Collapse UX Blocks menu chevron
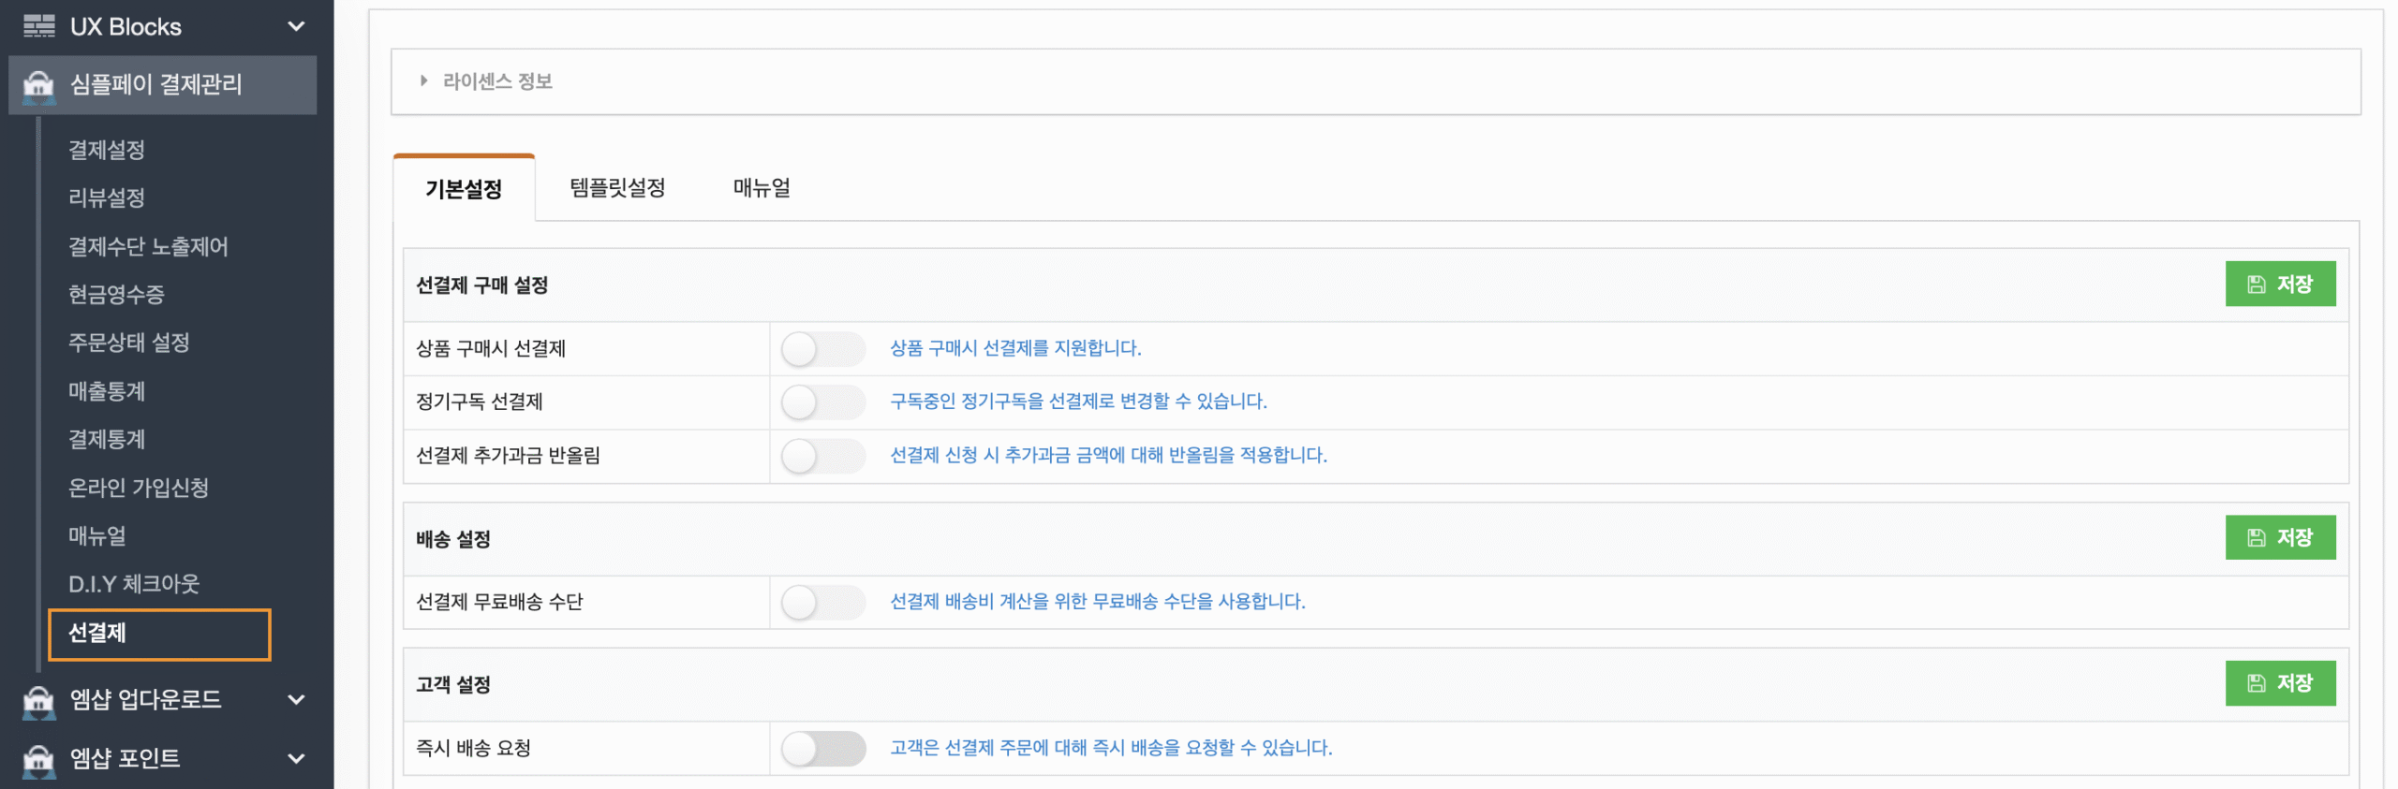2398x789 pixels. click(296, 26)
